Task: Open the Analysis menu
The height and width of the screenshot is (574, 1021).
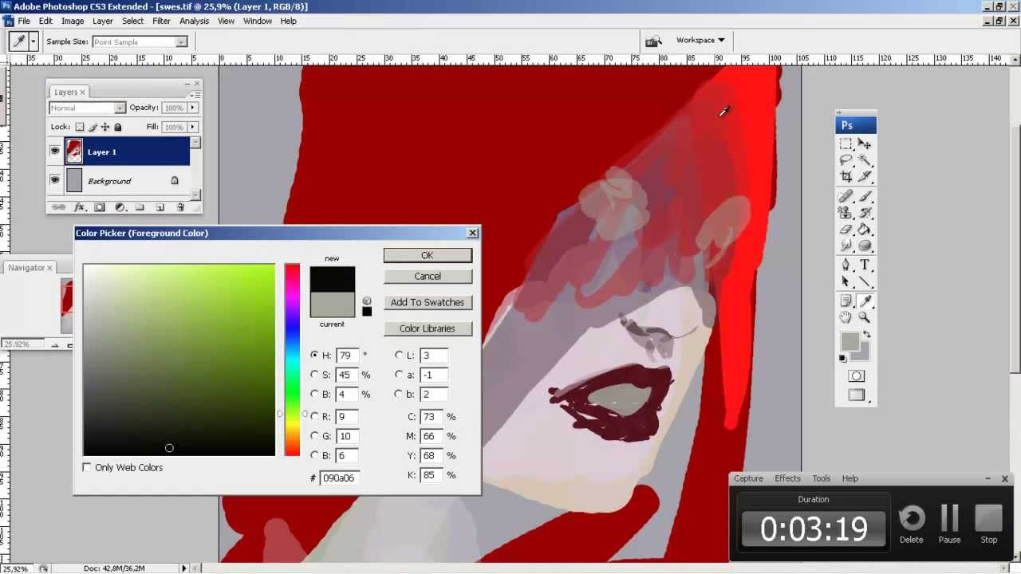Action: point(195,21)
